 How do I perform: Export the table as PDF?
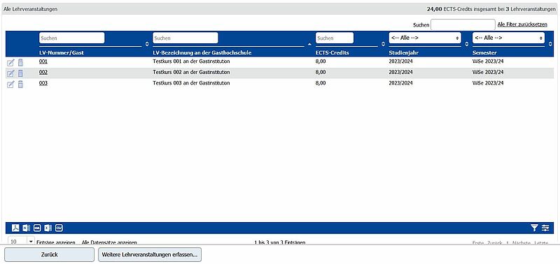[x=15, y=228]
